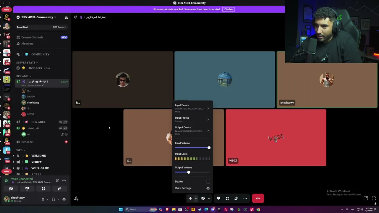
Task: Adjust the Output Volume slider handle
Action: (189, 172)
